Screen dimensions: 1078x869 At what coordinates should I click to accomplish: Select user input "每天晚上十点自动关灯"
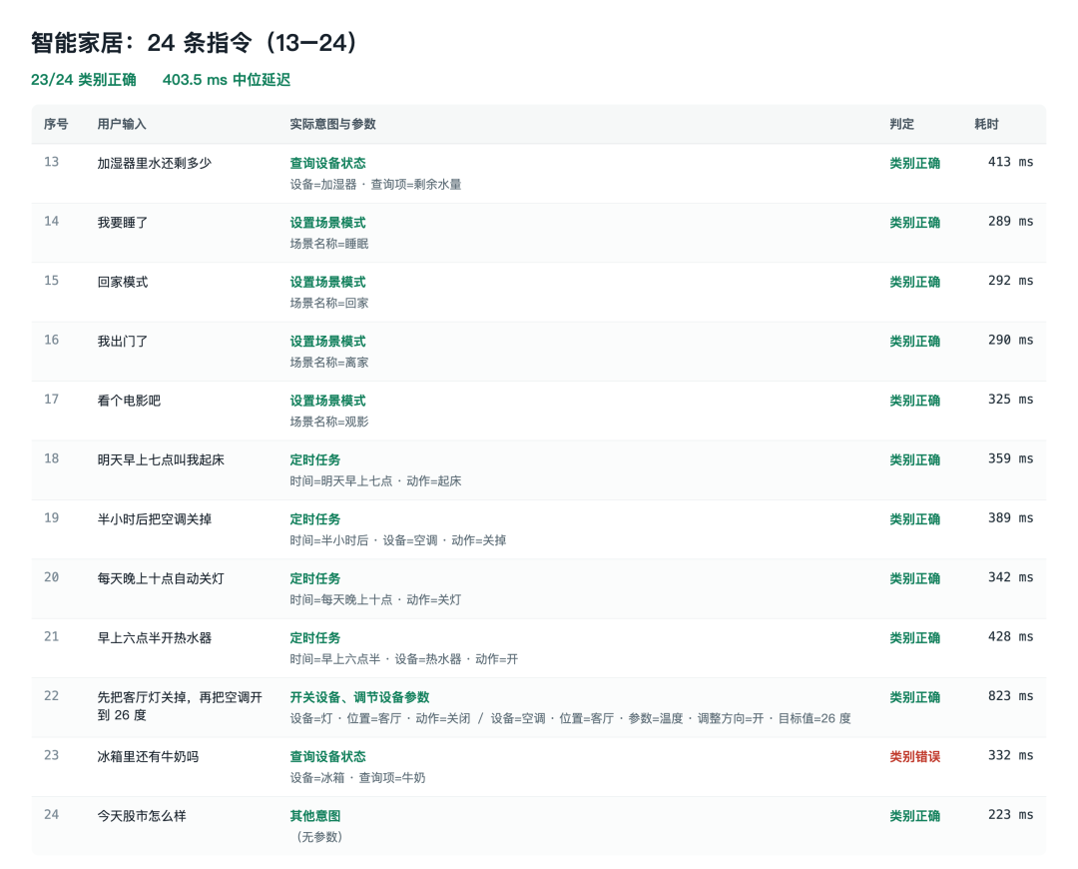click(161, 578)
